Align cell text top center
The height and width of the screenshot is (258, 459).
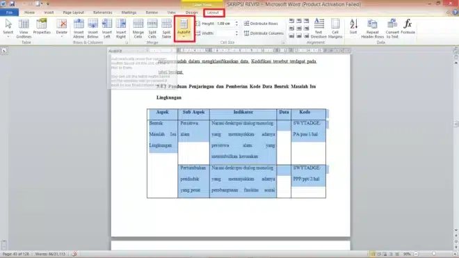(x=299, y=21)
